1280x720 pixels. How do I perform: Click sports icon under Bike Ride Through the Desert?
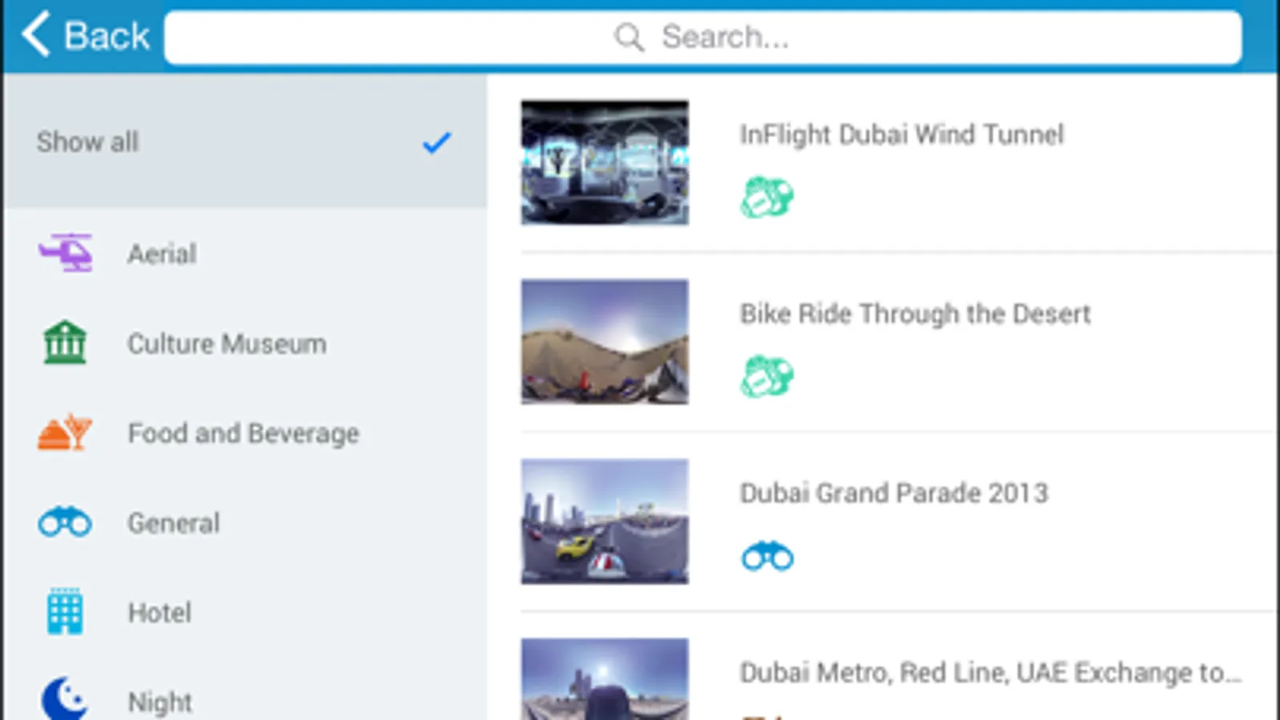[767, 376]
